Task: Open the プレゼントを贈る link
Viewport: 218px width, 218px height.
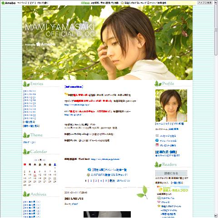Action: tap(168, 145)
